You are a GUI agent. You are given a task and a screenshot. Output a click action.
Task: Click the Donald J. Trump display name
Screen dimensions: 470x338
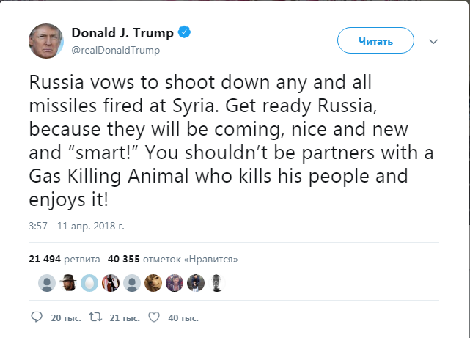(x=124, y=34)
